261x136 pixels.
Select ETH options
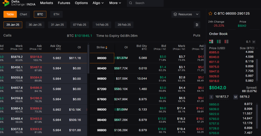56,14
